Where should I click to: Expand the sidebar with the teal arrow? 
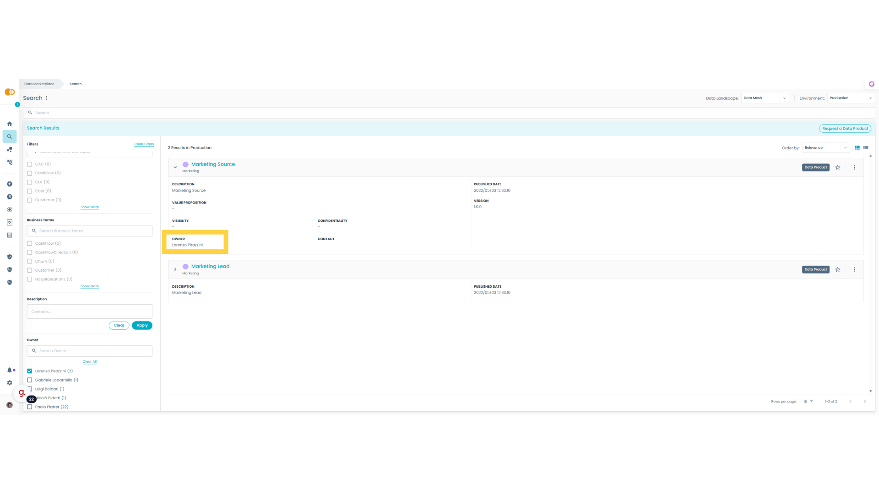click(17, 104)
